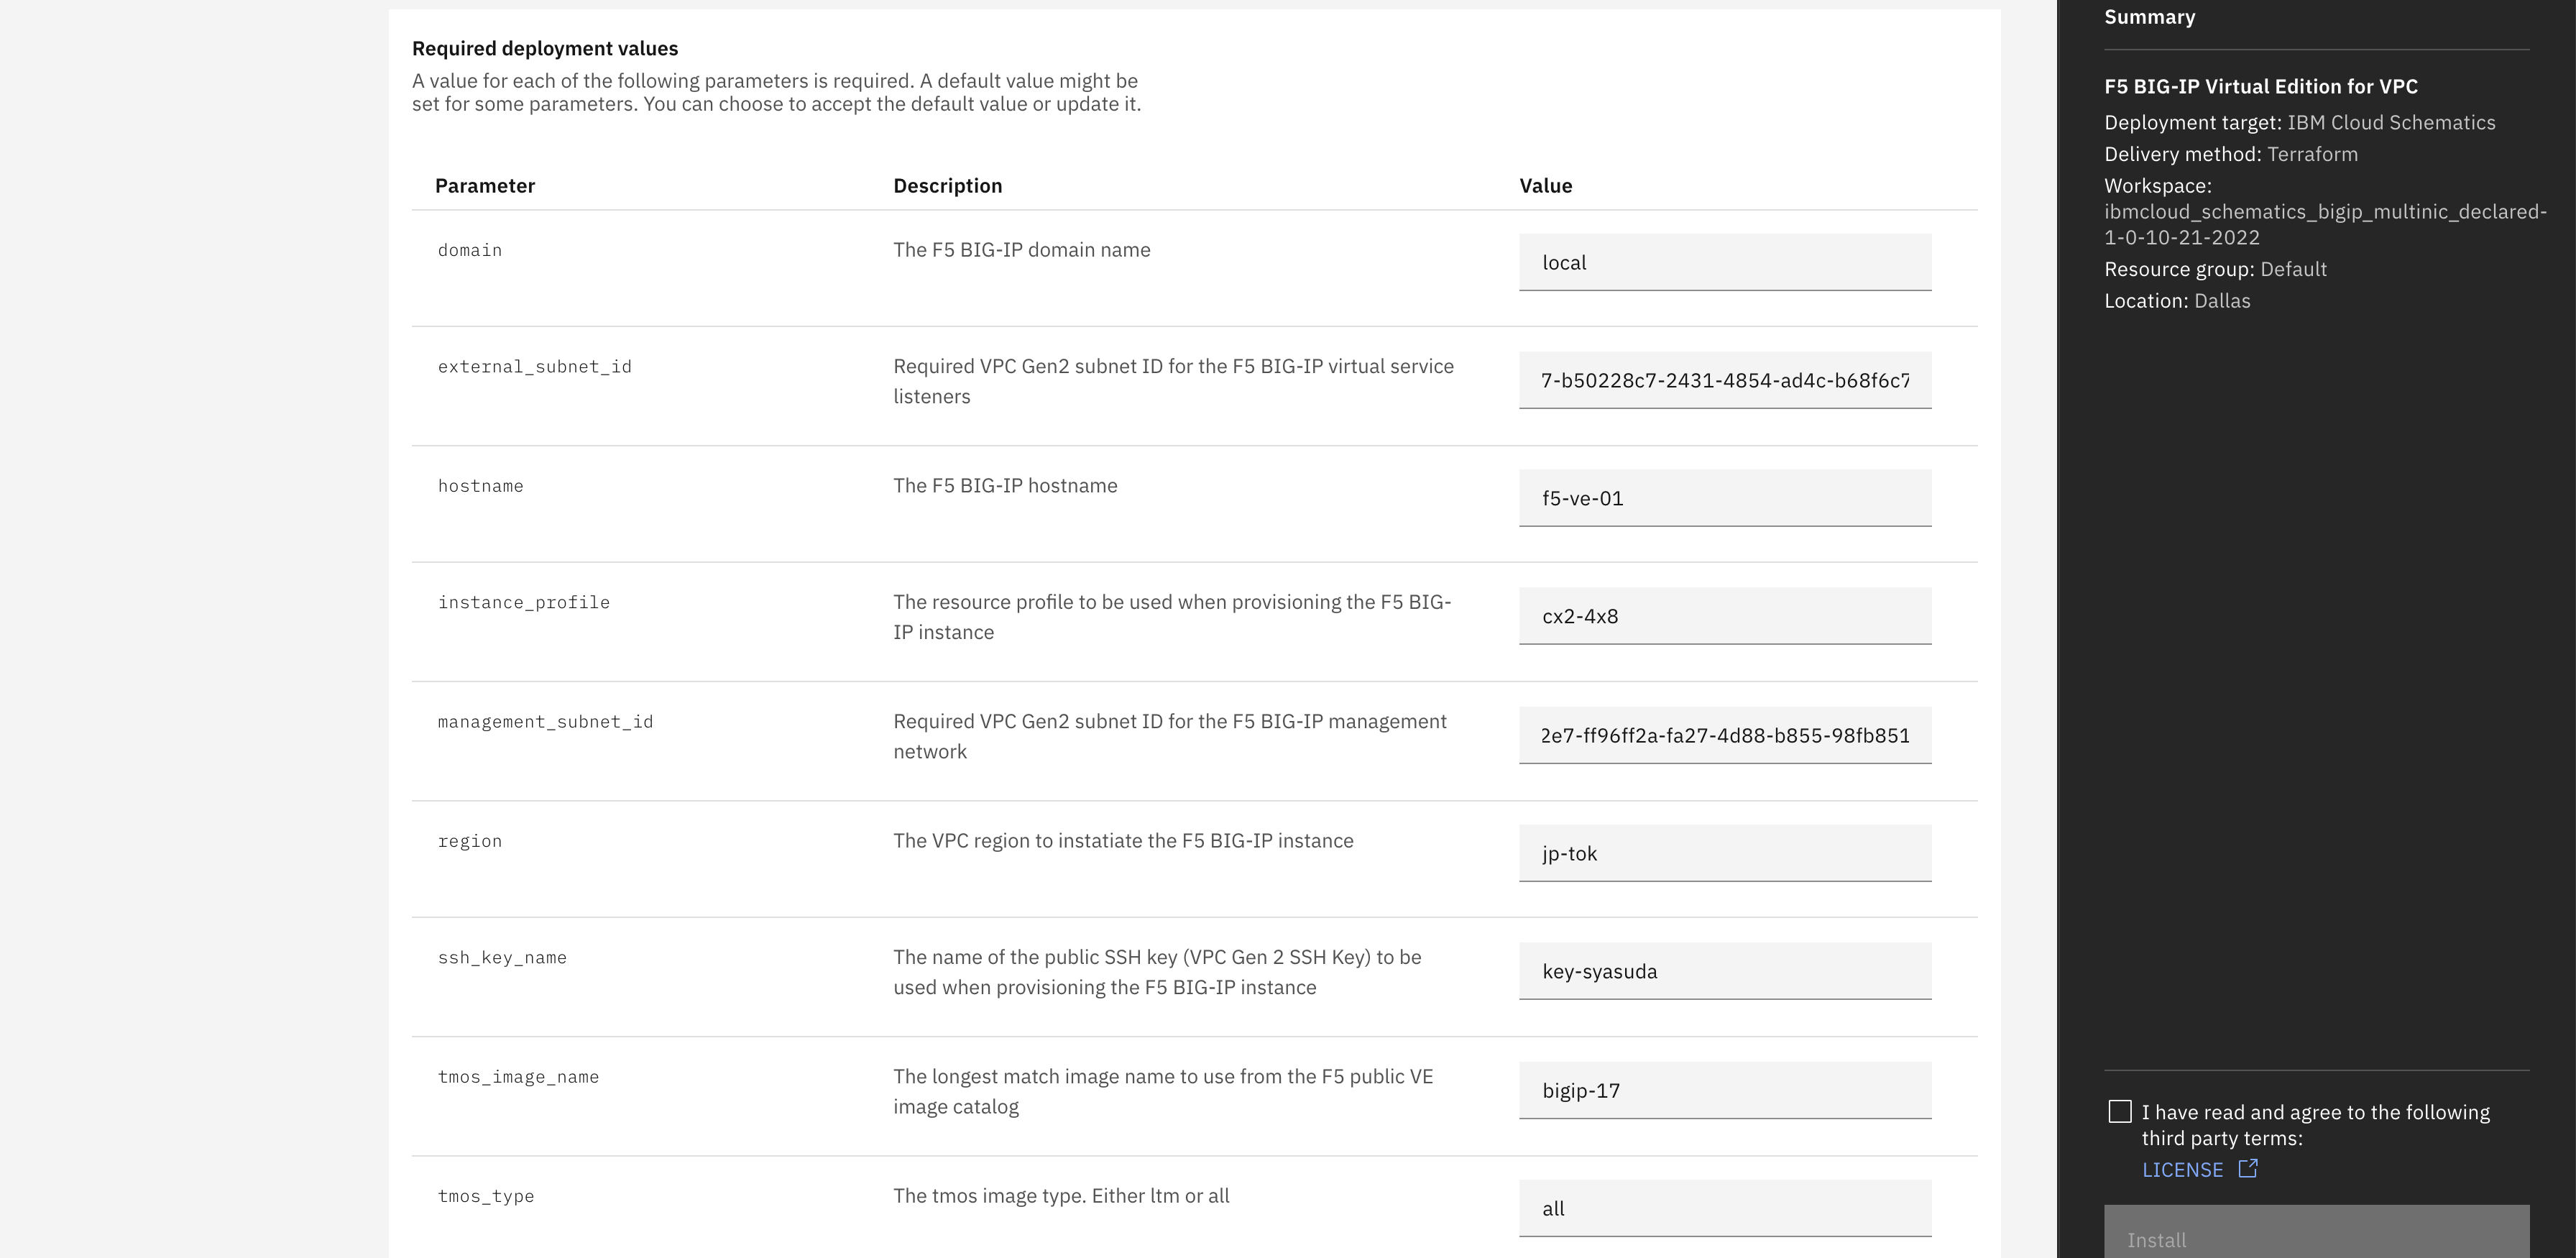Click the tmos_image_name field with bigip-17
Viewport: 2576px width, 1258px height.
coord(1724,1090)
